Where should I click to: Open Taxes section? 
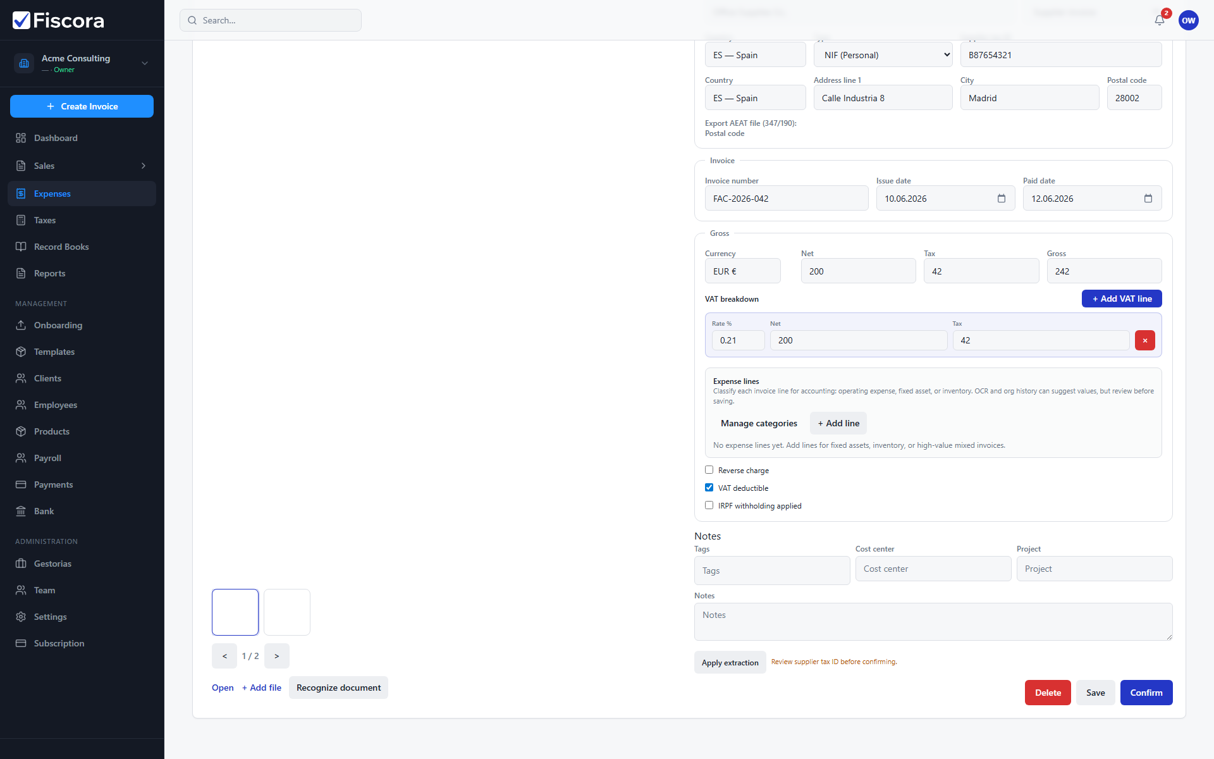click(x=82, y=220)
